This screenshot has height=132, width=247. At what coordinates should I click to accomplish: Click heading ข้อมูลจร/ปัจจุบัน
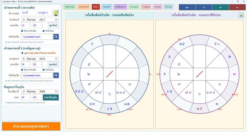[x=14, y=87]
